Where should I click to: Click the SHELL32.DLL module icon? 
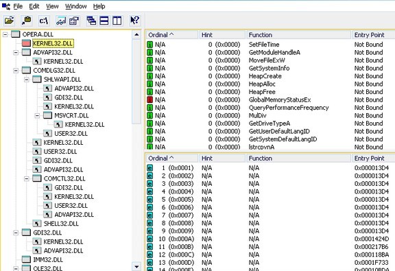(37, 224)
